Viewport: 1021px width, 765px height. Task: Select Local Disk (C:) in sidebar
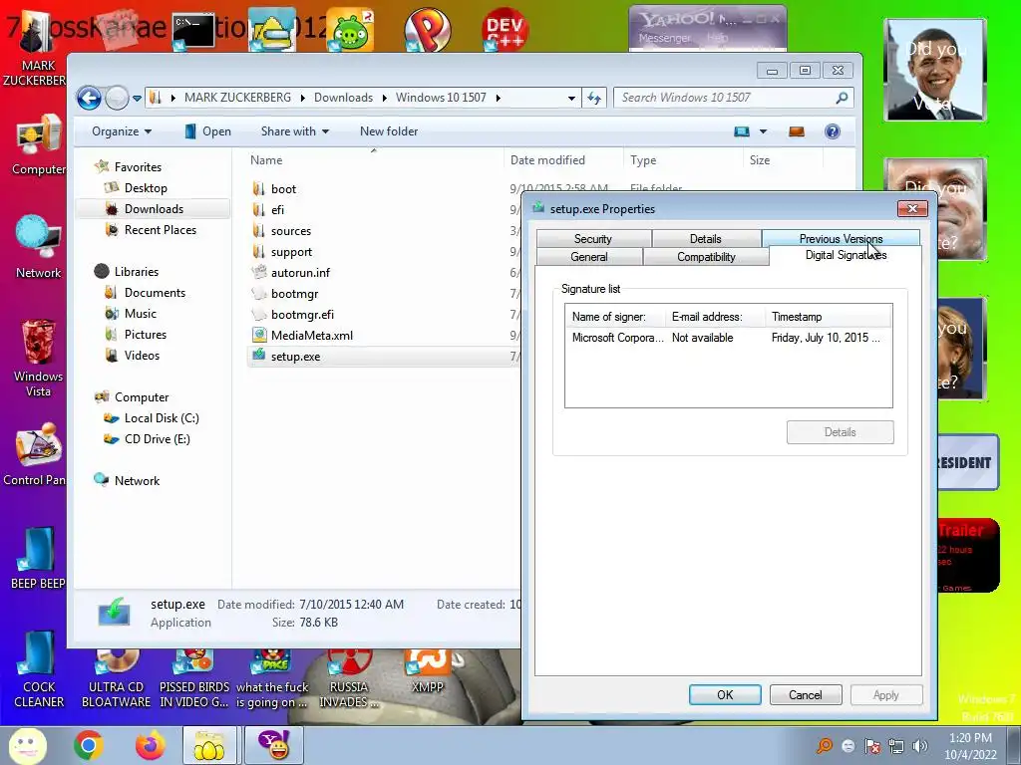162,418
